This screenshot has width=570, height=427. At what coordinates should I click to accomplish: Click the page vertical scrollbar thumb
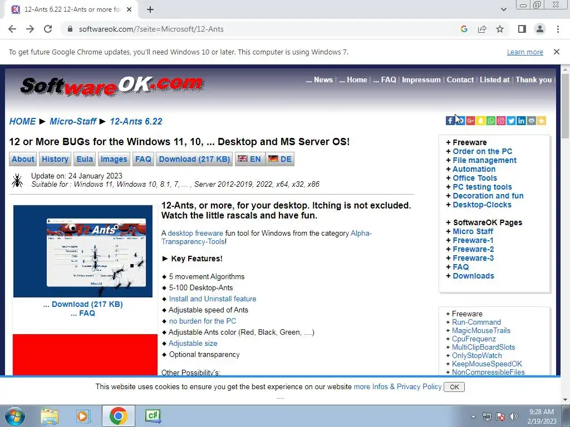click(566, 105)
